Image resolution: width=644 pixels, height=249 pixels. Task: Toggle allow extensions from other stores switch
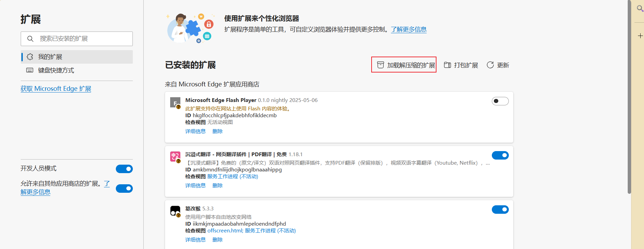(x=124, y=188)
